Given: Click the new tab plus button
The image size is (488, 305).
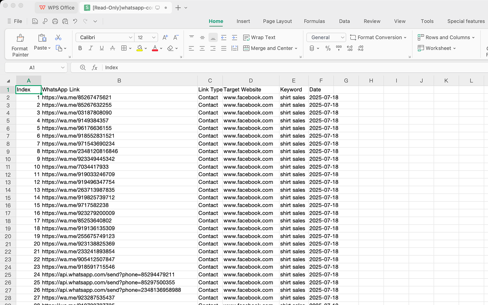Looking at the screenshot, I should (x=178, y=8).
